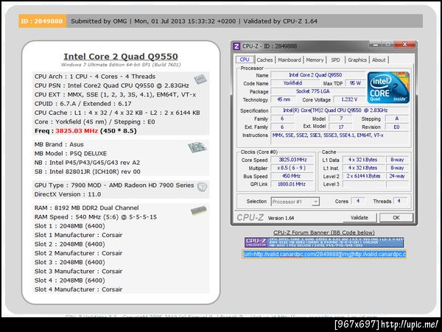
Task: Click the CPU chip icon beside CPU Arch
Action: [200, 79]
